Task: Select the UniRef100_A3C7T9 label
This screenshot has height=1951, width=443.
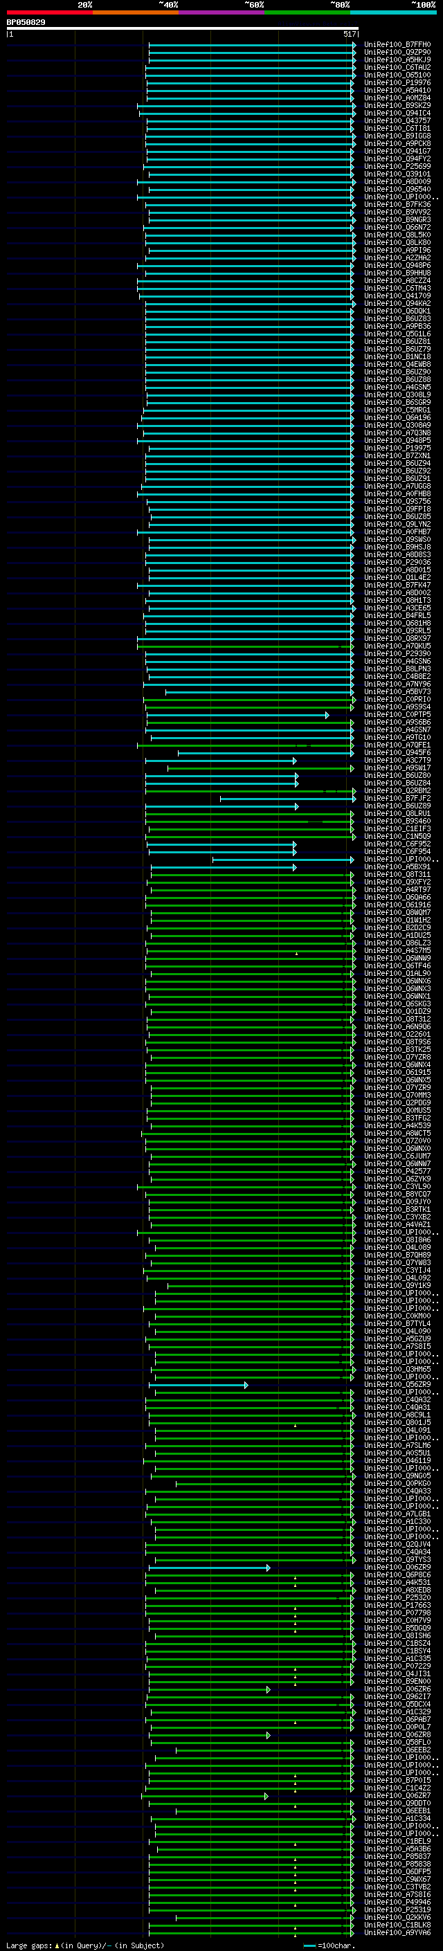Action: point(397,761)
